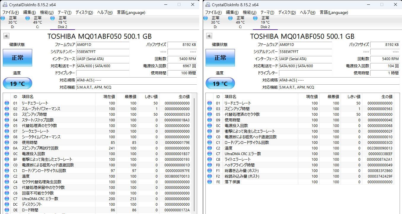402x214 pixels.
Task: Click the 19°C temperature badge on the left window
Action: (x=17, y=83)
